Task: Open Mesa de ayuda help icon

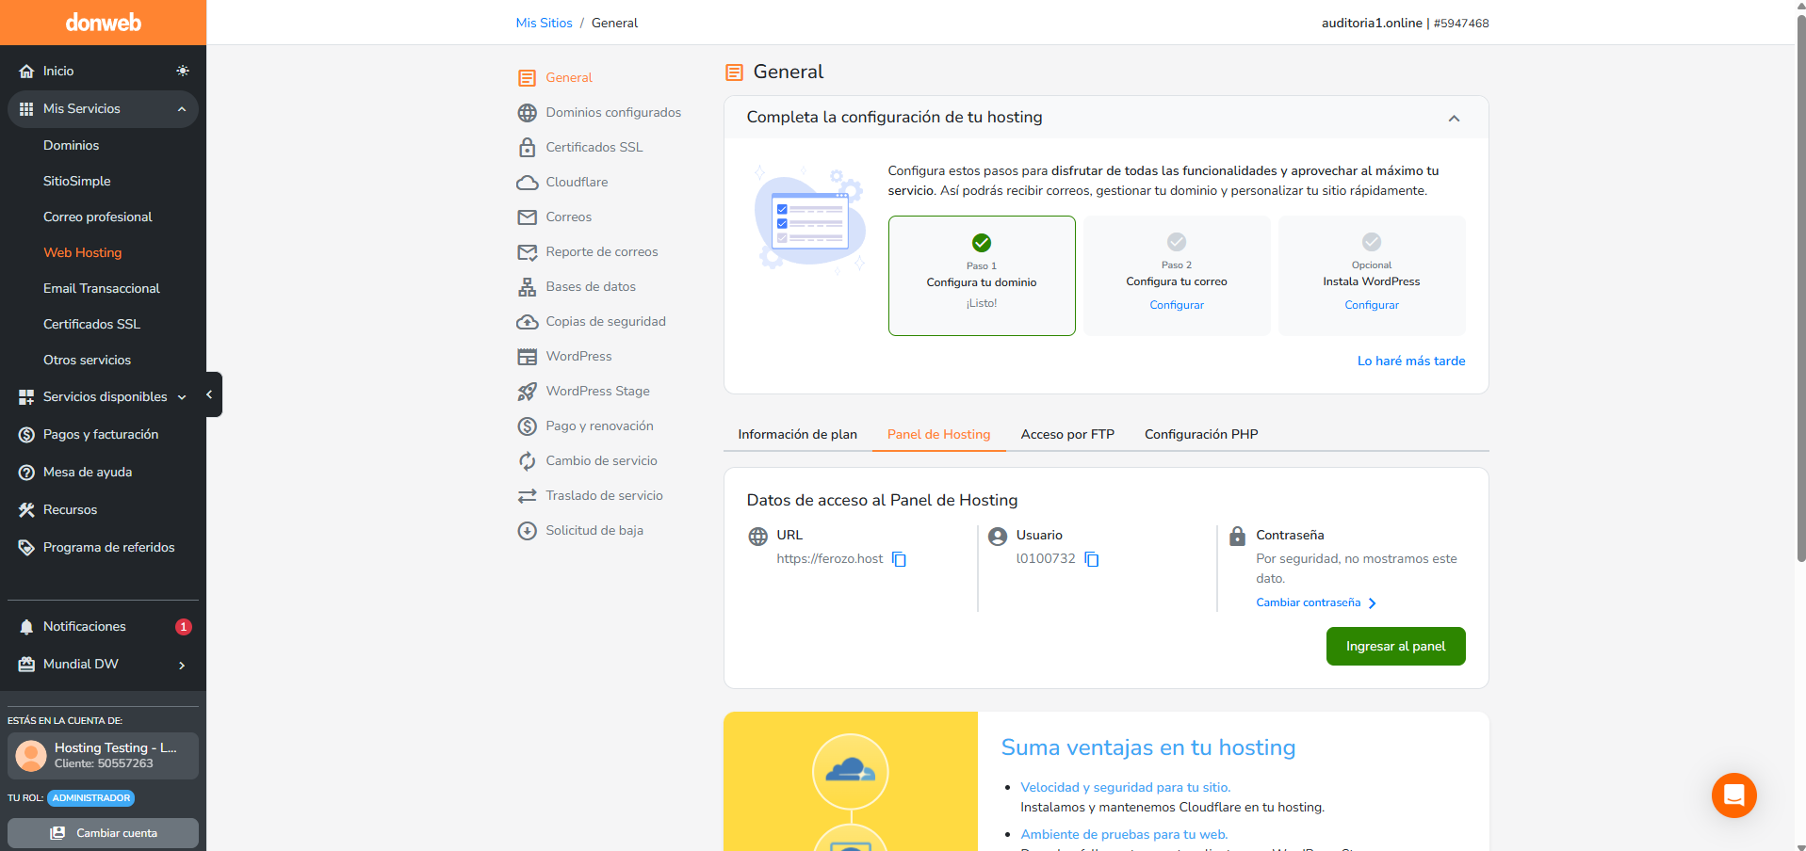Action: (x=26, y=473)
